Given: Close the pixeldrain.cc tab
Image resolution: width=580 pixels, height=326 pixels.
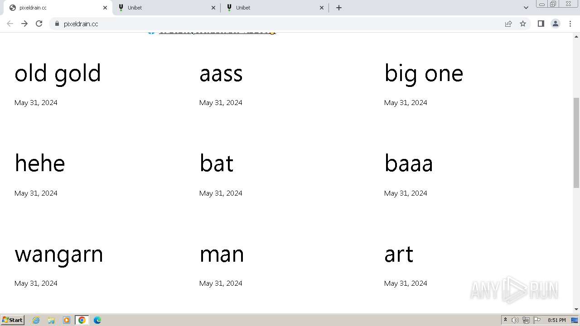Looking at the screenshot, I should pos(105,8).
